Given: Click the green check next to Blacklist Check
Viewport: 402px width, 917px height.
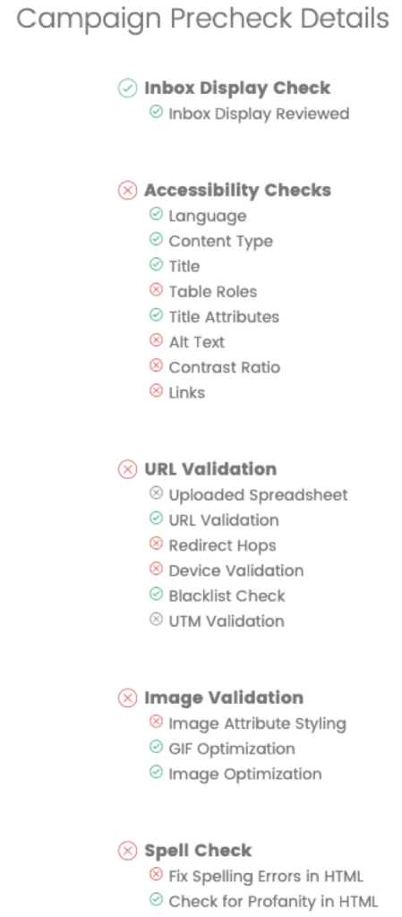Looking at the screenshot, I should click(156, 595).
